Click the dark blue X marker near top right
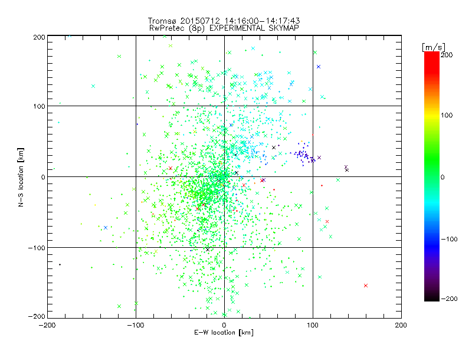 click(x=319, y=67)
